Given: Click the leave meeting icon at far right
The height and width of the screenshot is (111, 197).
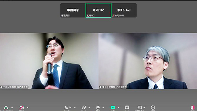Looking at the screenshot, I should click(192, 108).
